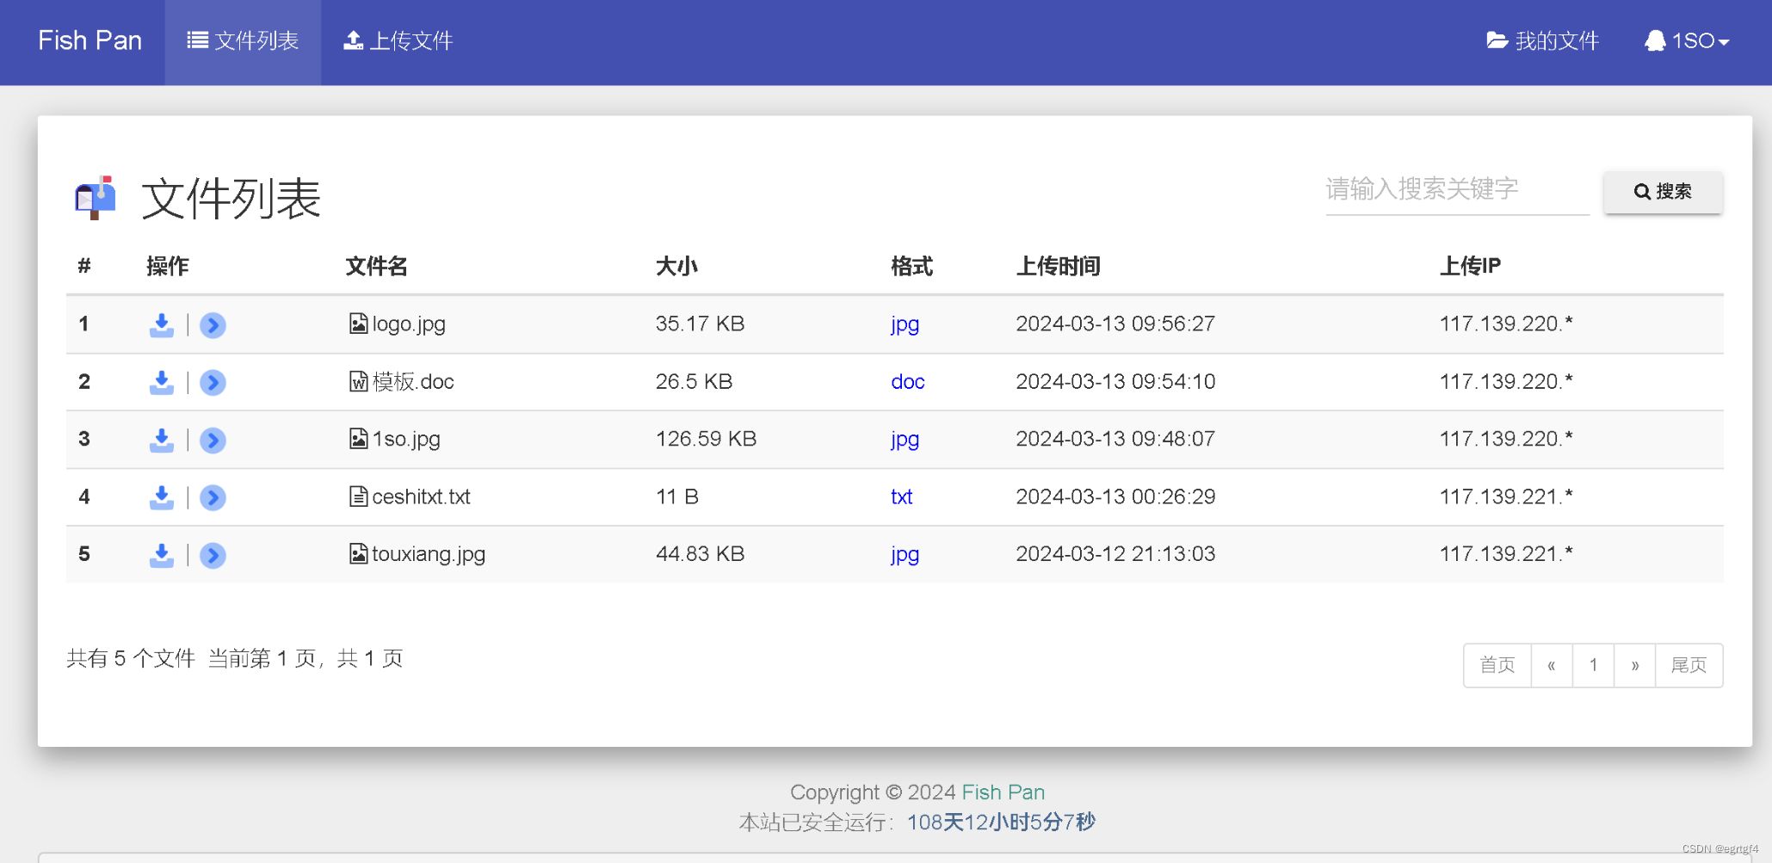Viewport: 1772px width, 863px height.
Task: Download the touxiang.jpg file
Action: [161, 555]
